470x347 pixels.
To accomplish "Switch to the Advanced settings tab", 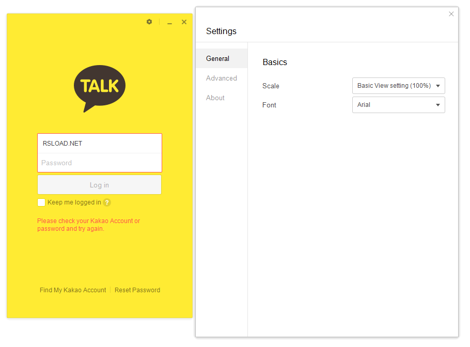I will click(x=222, y=78).
